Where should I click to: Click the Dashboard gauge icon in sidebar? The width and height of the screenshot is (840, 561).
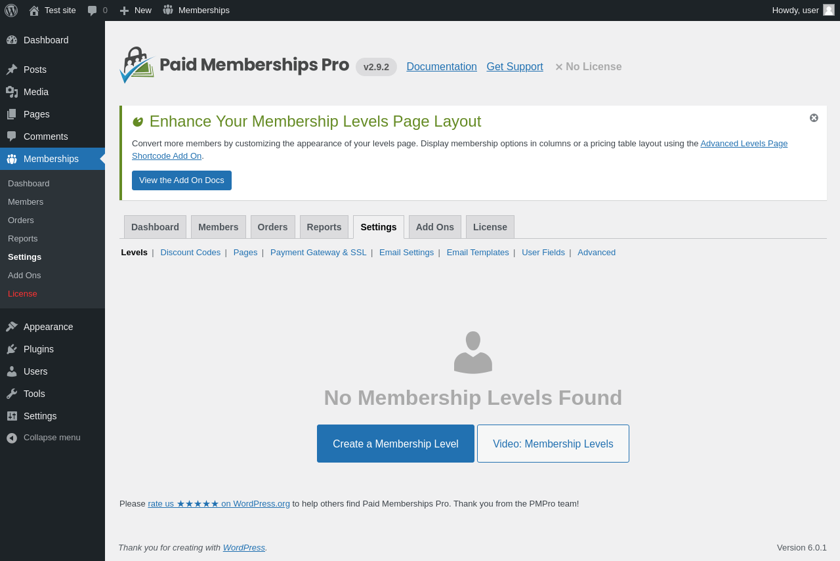coord(12,40)
